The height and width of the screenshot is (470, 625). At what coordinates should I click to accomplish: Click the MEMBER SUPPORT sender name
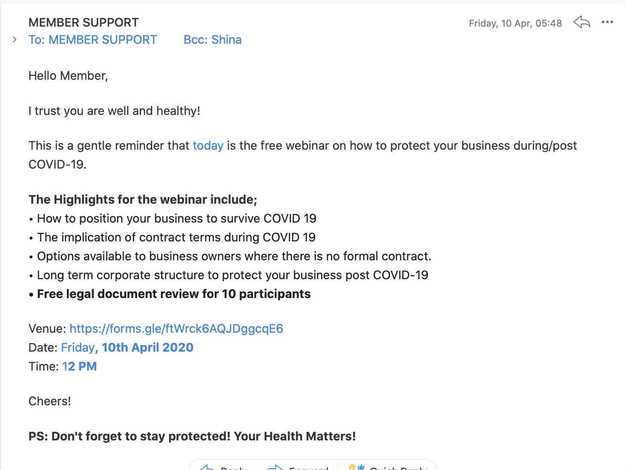point(84,22)
